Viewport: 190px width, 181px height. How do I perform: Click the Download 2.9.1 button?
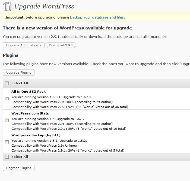click(x=61, y=45)
